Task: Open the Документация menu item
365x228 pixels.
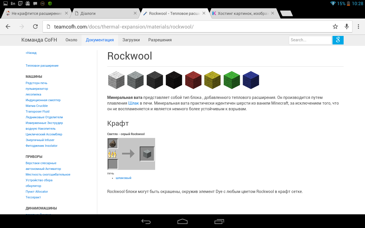Action: [100, 40]
